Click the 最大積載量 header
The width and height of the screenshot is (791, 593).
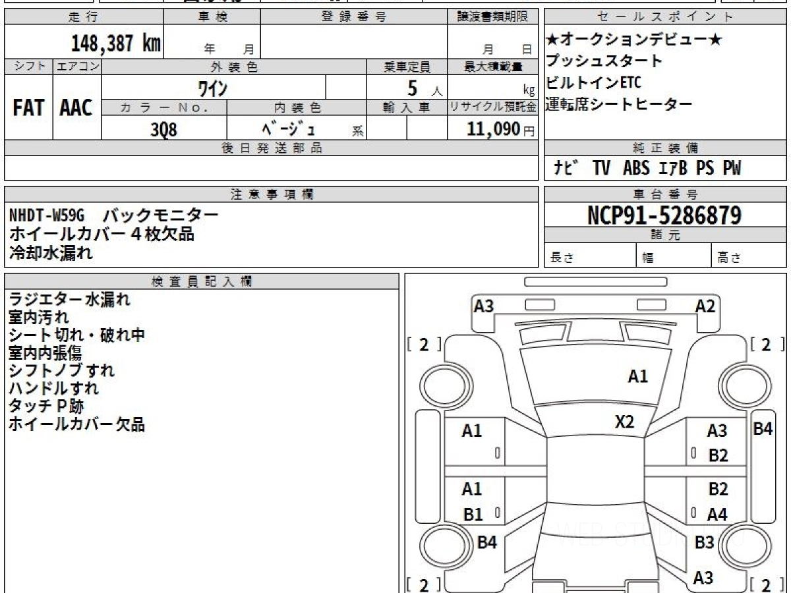click(492, 67)
